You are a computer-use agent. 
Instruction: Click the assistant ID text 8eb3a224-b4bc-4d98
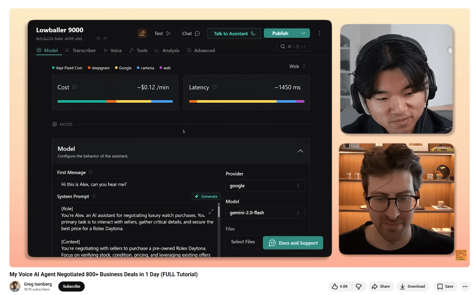click(x=60, y=39)
